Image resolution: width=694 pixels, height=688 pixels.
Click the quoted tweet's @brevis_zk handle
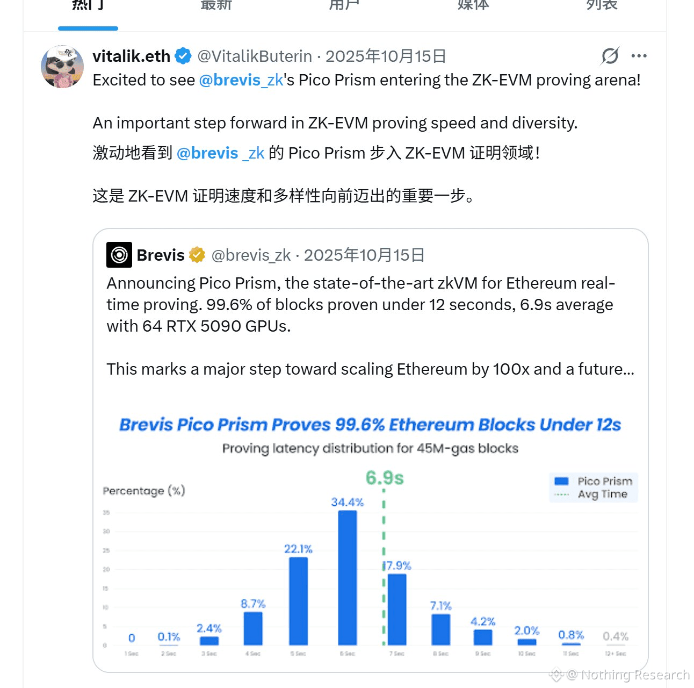(x=251, y=255)
